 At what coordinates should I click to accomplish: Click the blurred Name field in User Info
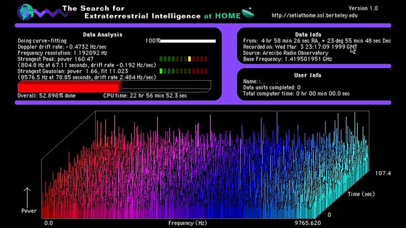(x=269, y=81)
